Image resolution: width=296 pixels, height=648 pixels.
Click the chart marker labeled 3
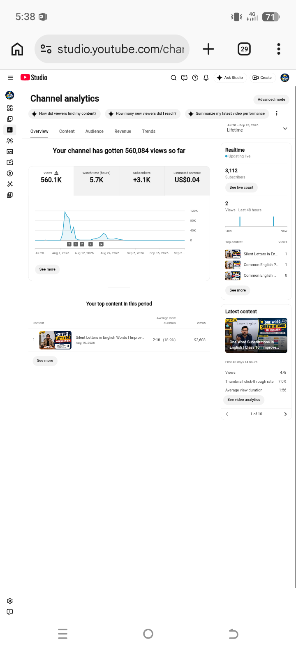[75, 244]
